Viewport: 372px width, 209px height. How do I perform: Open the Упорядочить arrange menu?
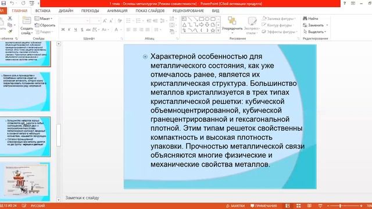pyautogui.click(x=232, y=25)
